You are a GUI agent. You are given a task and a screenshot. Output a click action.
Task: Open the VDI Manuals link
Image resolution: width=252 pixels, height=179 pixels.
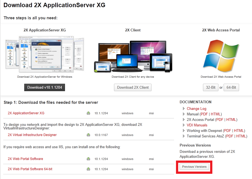click(197, 125)
